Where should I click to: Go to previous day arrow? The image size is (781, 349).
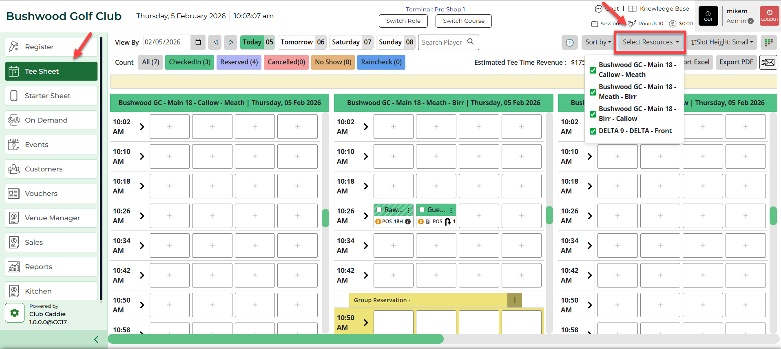click(215, 42)
